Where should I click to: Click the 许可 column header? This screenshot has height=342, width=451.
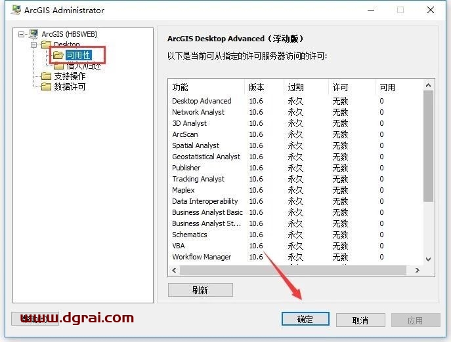352,87
